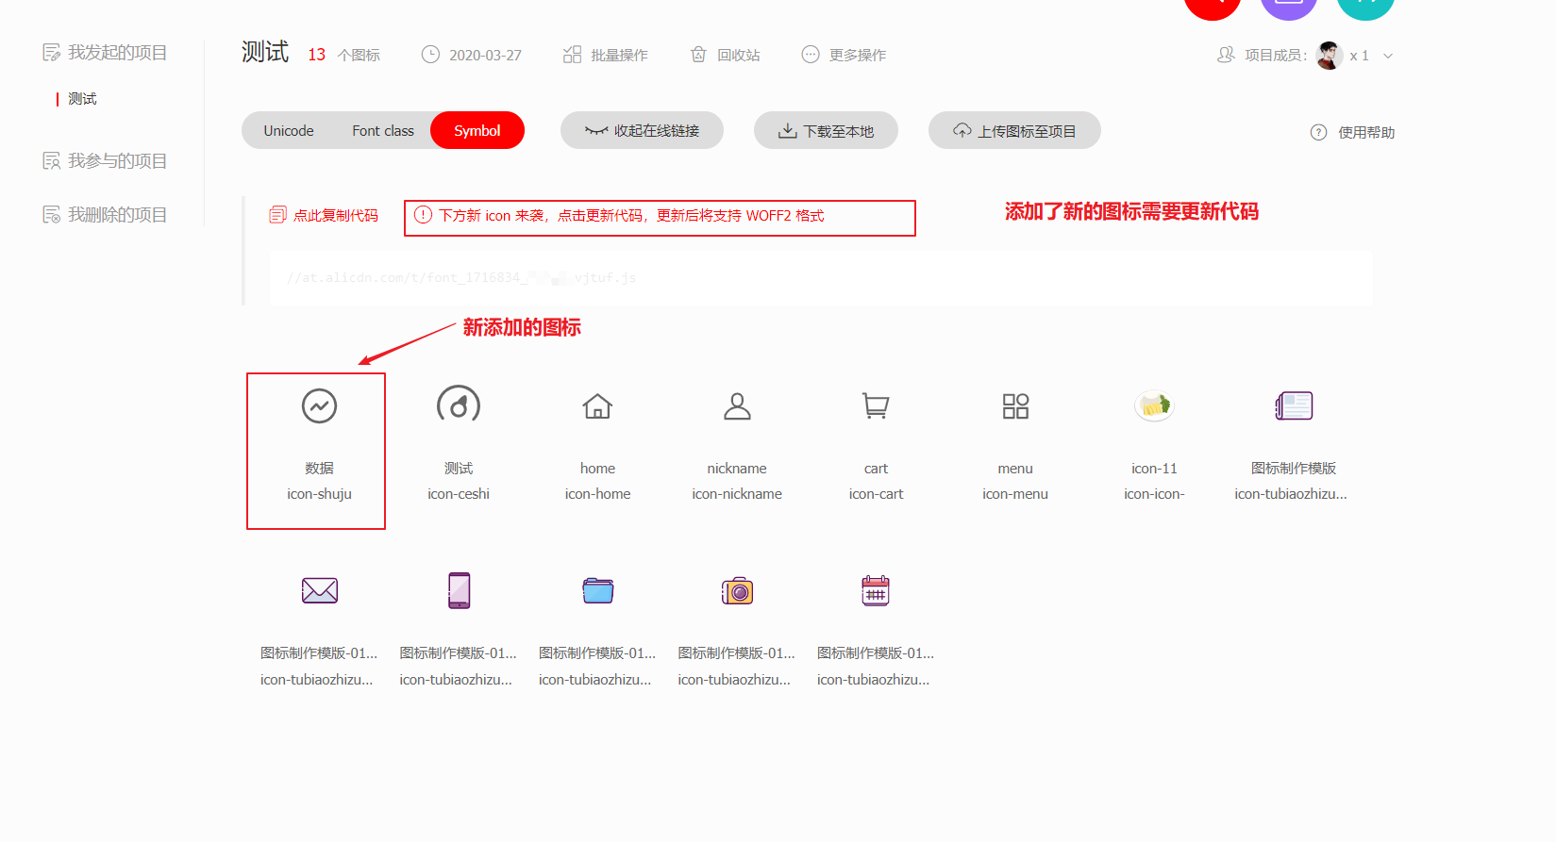This screenshot has height=842, width=1556.
Task: Click the icon-home label
Action: coord(597,494)
